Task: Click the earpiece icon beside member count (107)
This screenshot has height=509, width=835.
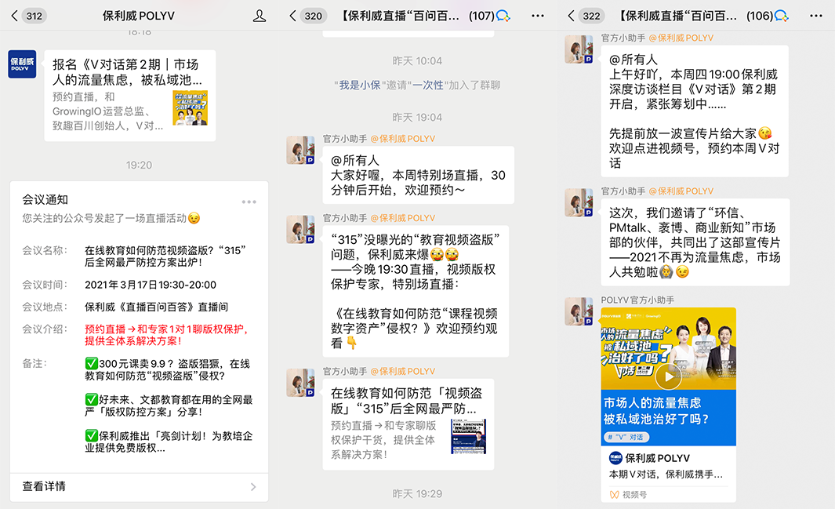Action: [503, 16]
